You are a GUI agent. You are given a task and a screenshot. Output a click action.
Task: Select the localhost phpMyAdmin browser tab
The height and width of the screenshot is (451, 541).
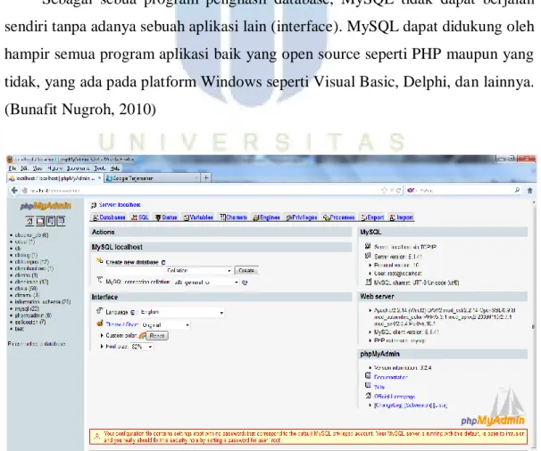point(55,178)
